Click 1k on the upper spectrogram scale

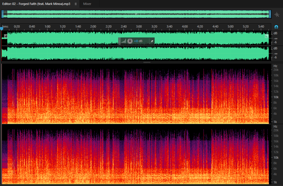(275, 122)
